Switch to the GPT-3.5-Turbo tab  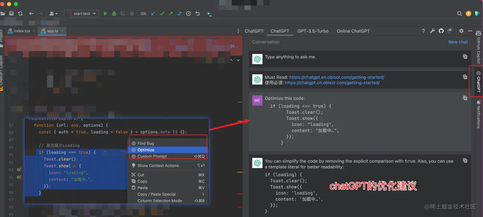point(313,31)
